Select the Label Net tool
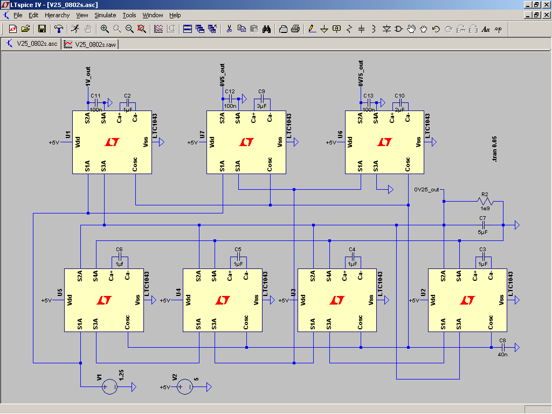Viewport: 552px width, 414px height. click(336, 29)
